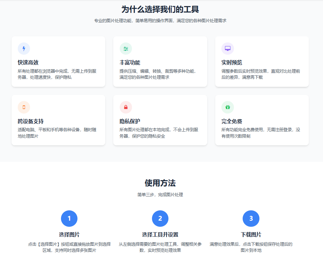
Task: Click the blue step 1 circle
Action: coord(69,219)
